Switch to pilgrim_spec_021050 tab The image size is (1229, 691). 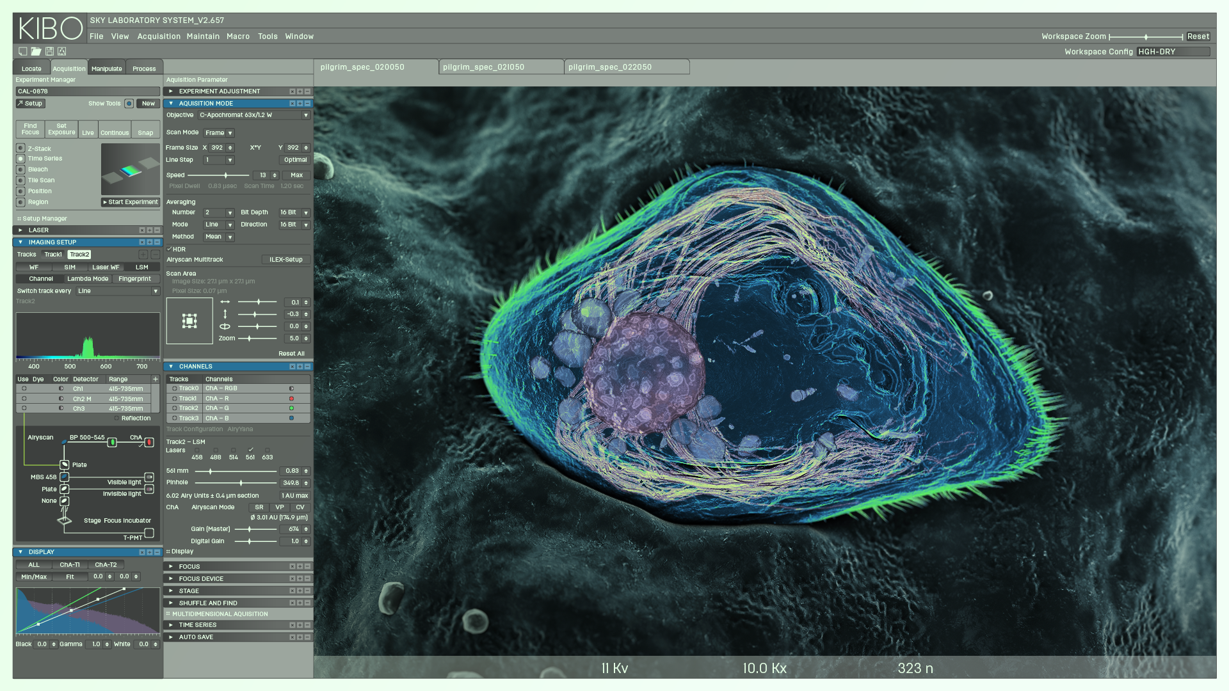click(x=484, y=67)
